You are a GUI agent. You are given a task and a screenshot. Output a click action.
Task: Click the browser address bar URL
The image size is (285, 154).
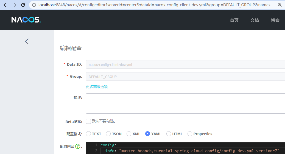pos(156,5)
